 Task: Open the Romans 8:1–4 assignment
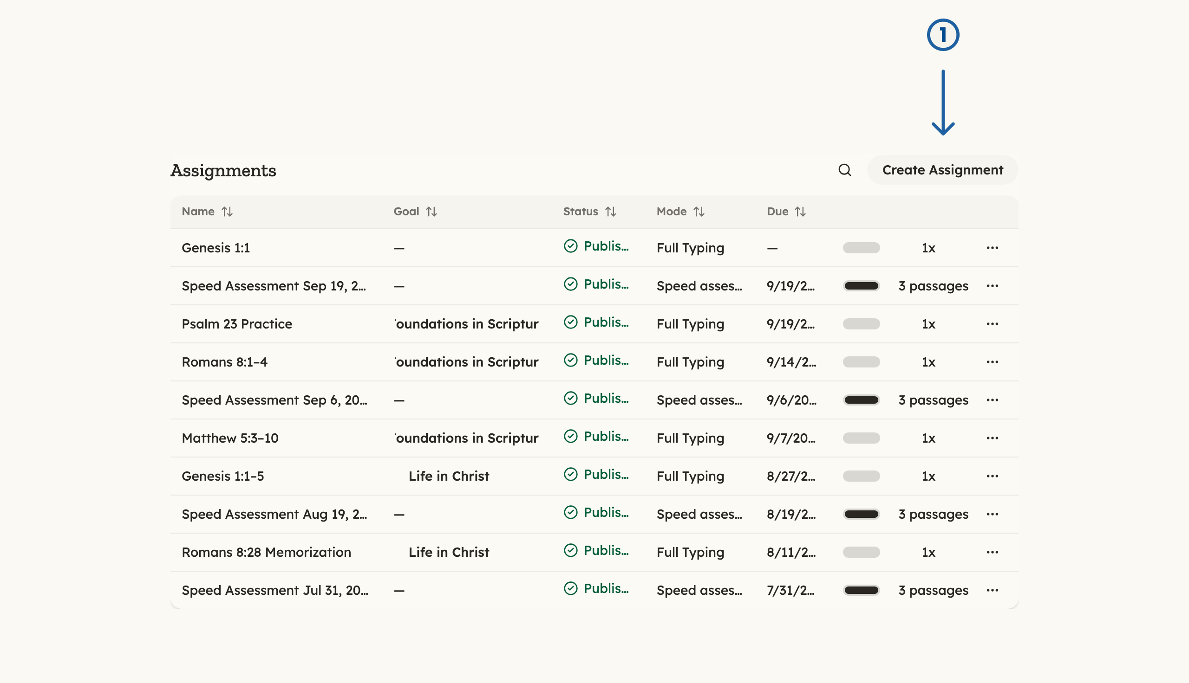(224, 361)
